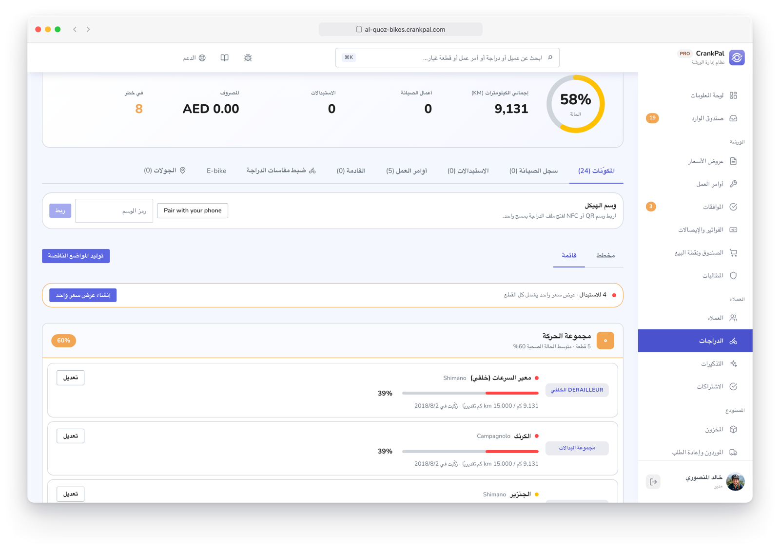Open الاشتراكات in sidebar
780x551 pixels.
pyautogui.click(x=695, y=387)
